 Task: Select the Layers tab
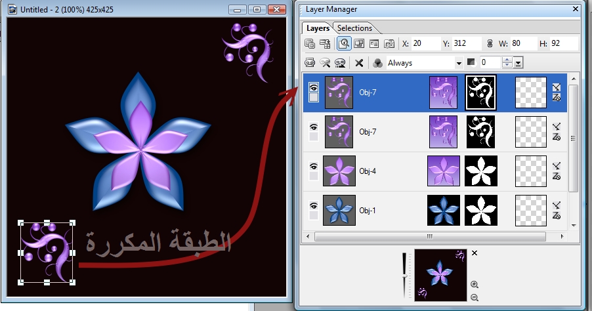(x=318, y=28)
